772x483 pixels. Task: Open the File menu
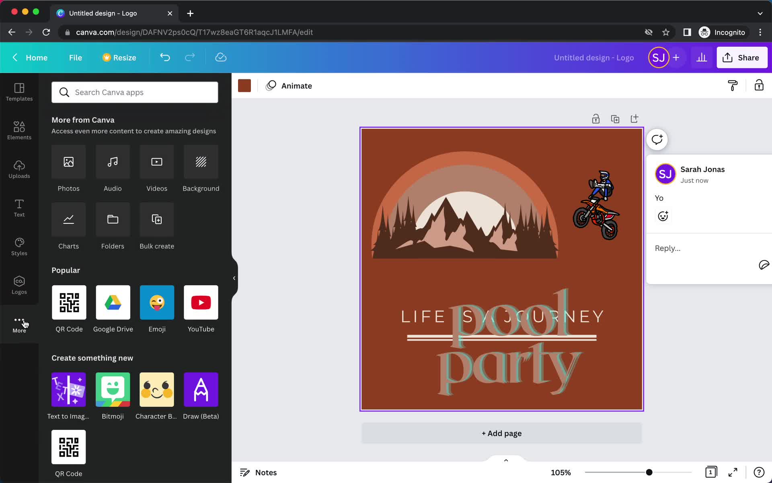76,58
